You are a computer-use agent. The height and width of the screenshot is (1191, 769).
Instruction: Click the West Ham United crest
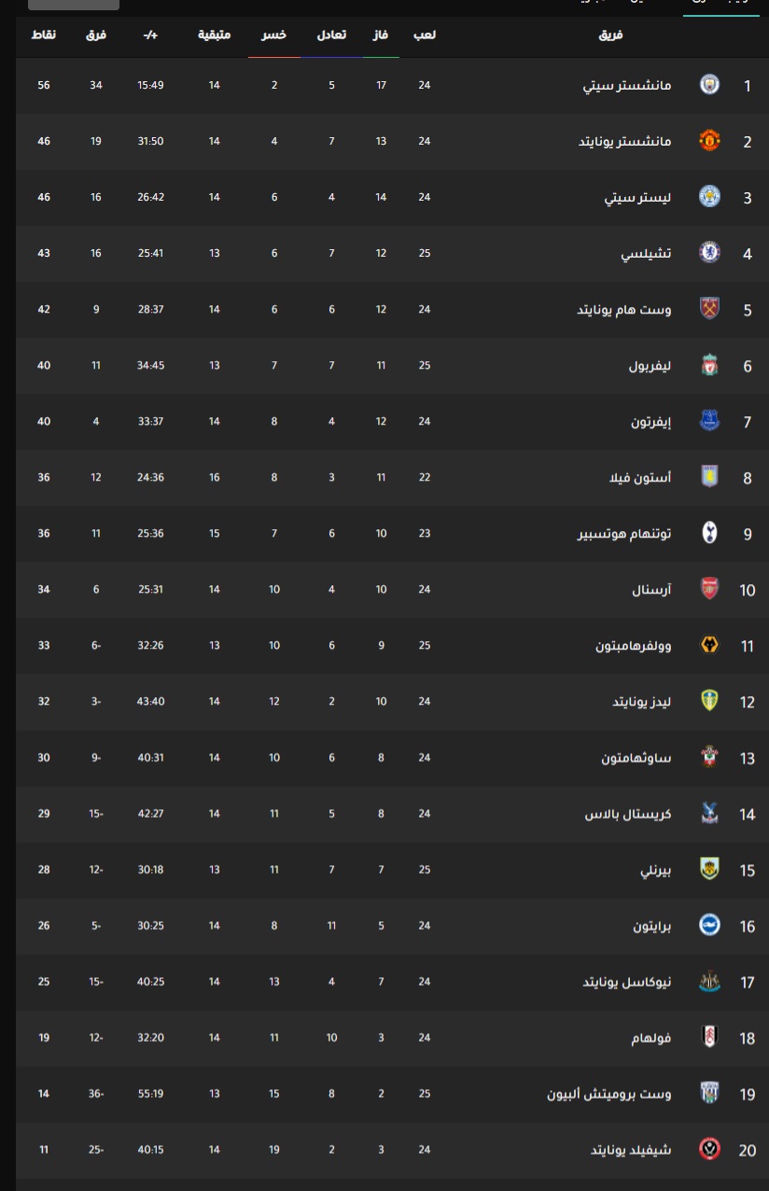710,309
